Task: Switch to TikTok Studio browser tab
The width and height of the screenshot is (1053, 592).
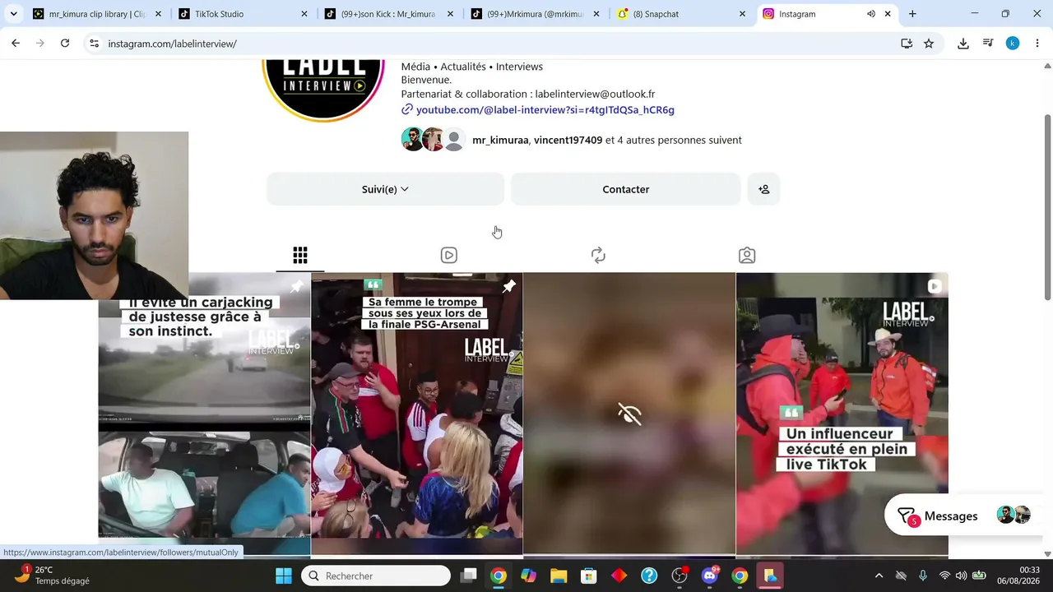Action: 244,14
